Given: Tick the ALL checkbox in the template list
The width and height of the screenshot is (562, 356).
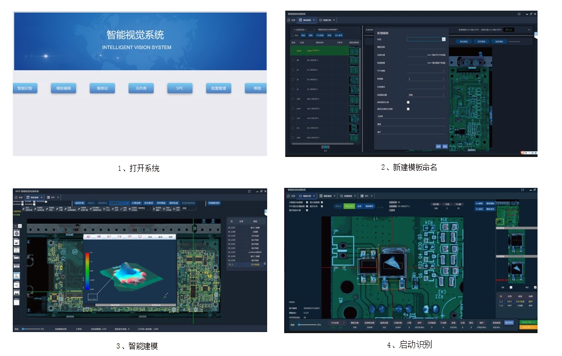Looking at the screenshot, I should tap(293, 35).
